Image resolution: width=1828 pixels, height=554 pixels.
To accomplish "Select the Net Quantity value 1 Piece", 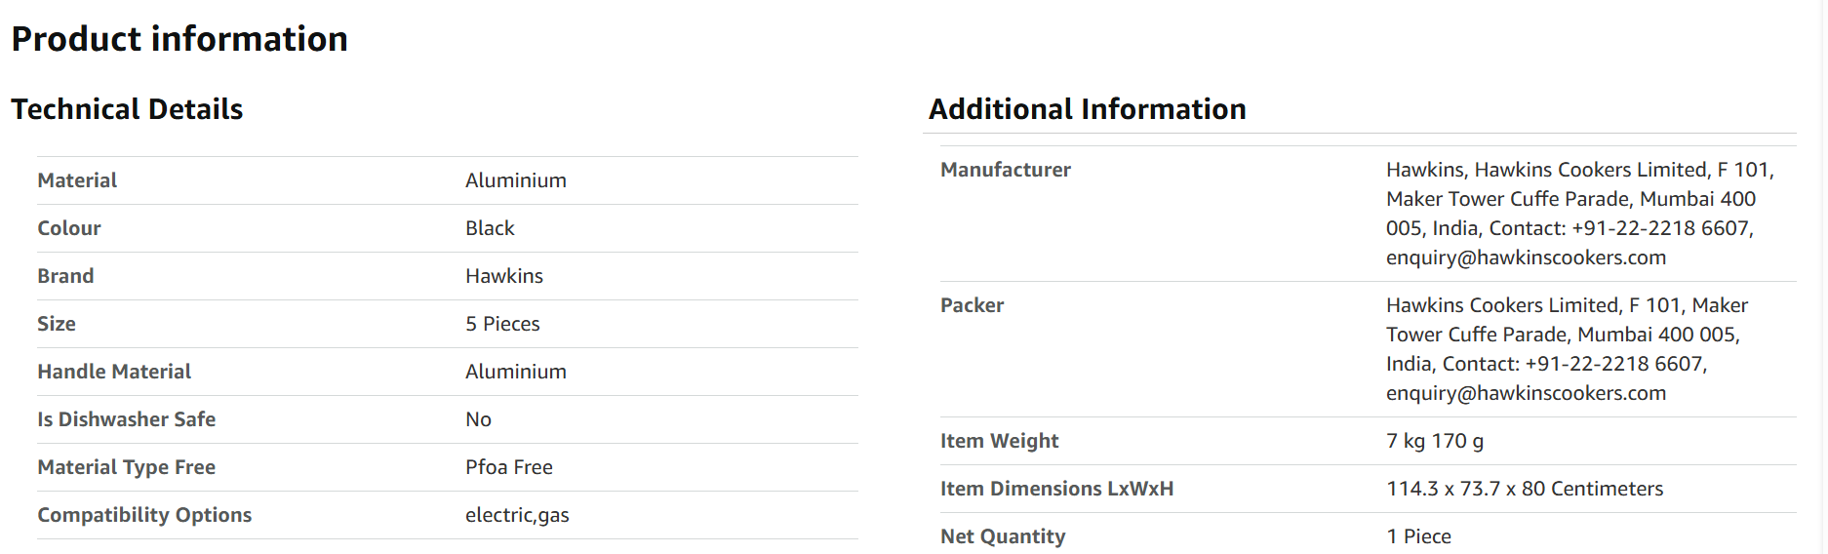I will (x=1419, y=536).
